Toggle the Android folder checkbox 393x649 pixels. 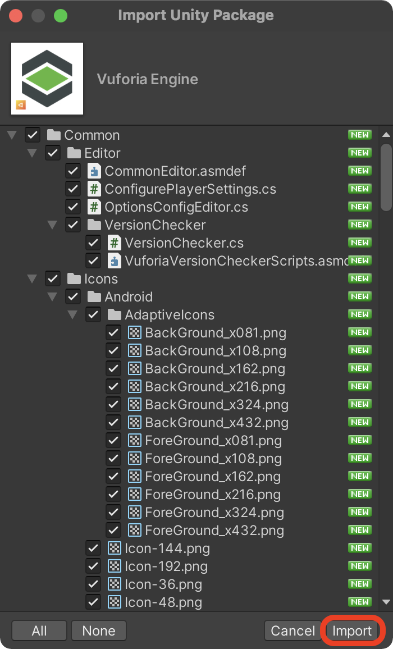pyautogui.click(x=73, y=297)
